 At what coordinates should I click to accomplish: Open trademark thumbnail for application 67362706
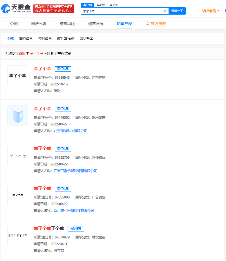point(18,156)
